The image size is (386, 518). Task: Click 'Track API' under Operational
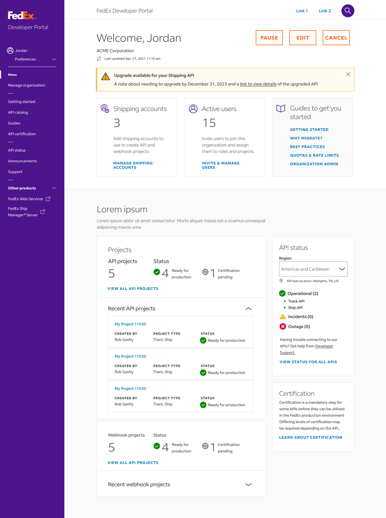tap(296, 301)
